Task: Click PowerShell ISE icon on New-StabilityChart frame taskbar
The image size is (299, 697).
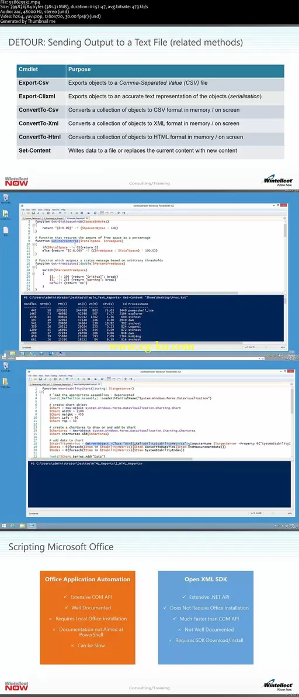Action: pos(33,525)
